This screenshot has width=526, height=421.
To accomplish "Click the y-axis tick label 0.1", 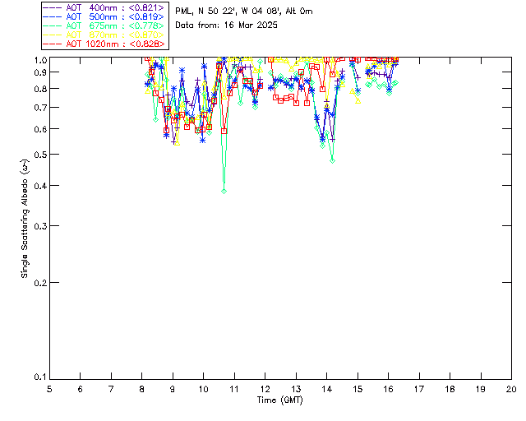I will (x=39, y=377).
